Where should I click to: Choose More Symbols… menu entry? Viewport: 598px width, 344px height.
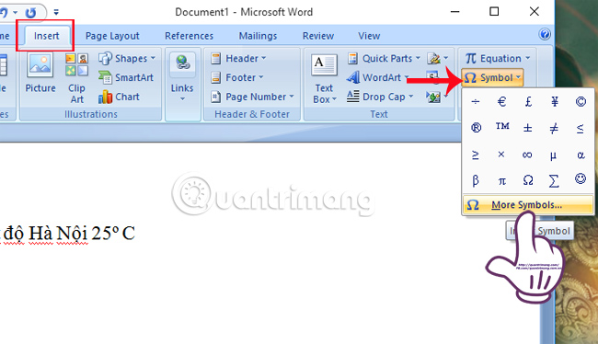528,205
